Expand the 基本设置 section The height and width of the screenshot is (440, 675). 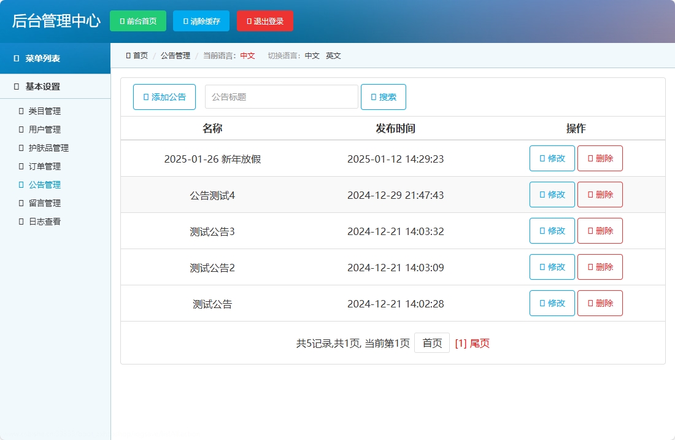[42, 87]
